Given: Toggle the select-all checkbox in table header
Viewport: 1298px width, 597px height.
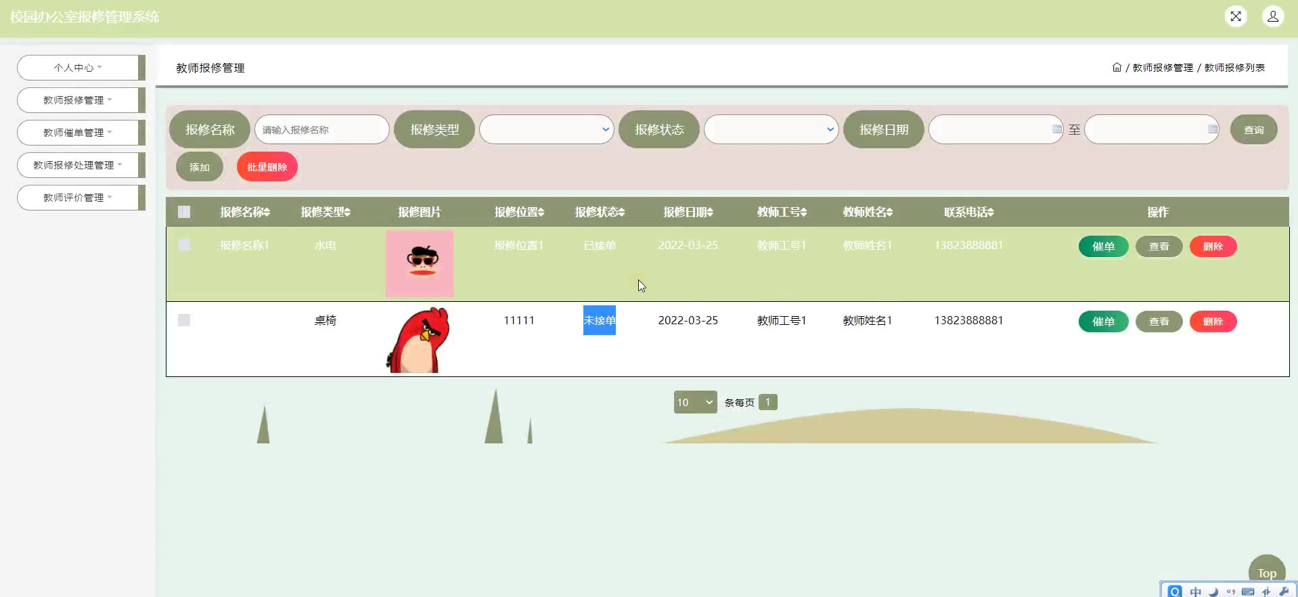Looking at the screenshot, I should [x=184, y=212].
